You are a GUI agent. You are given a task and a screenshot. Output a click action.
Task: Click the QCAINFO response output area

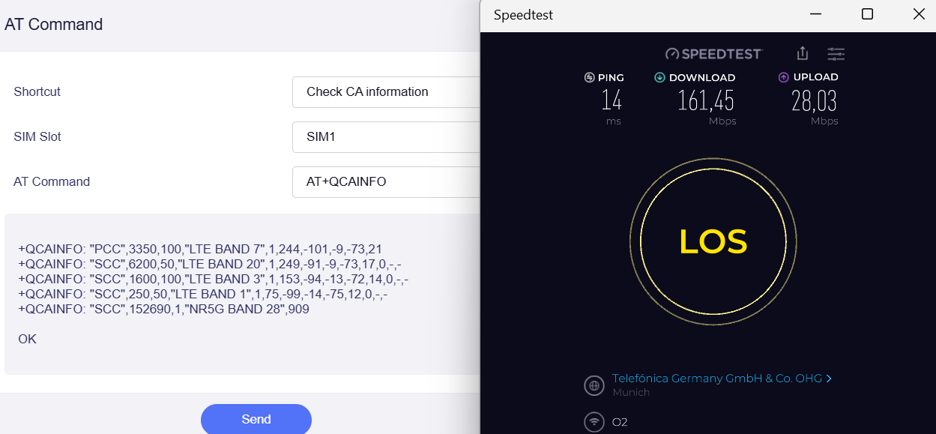(242, 294)
